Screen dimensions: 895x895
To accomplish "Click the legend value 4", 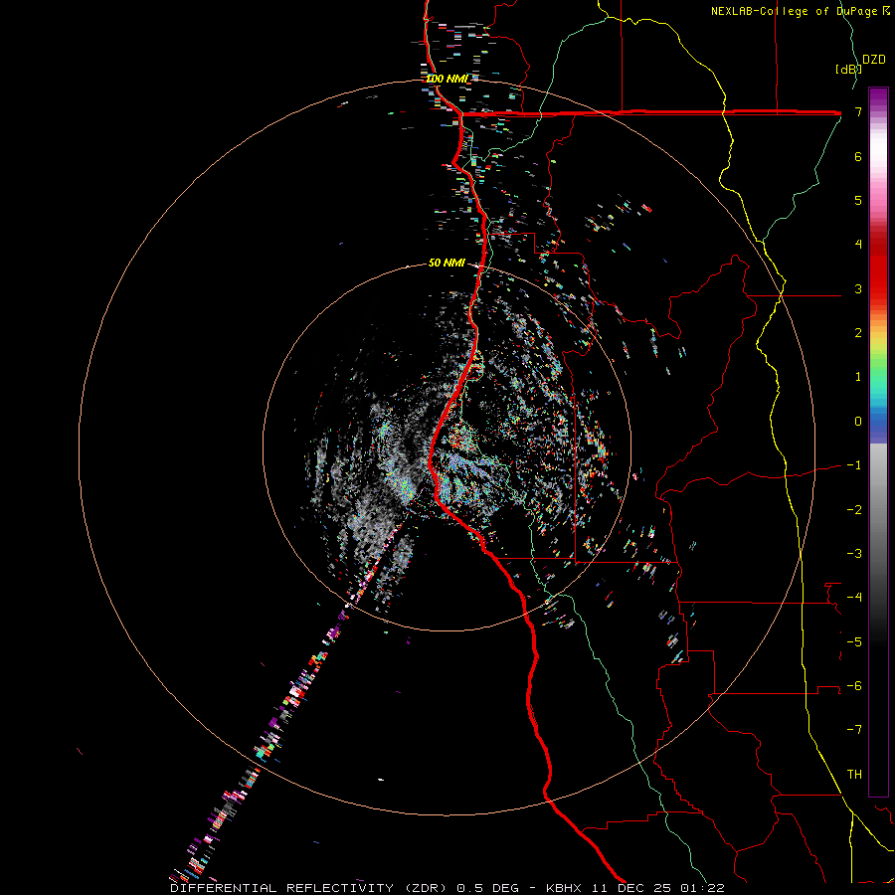I will click(858, 245).
